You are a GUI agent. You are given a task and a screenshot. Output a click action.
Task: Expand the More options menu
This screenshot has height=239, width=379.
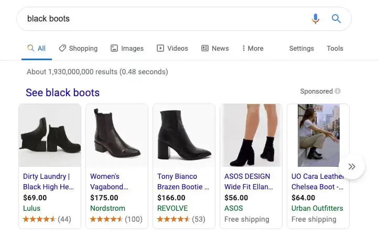point(253,48)
